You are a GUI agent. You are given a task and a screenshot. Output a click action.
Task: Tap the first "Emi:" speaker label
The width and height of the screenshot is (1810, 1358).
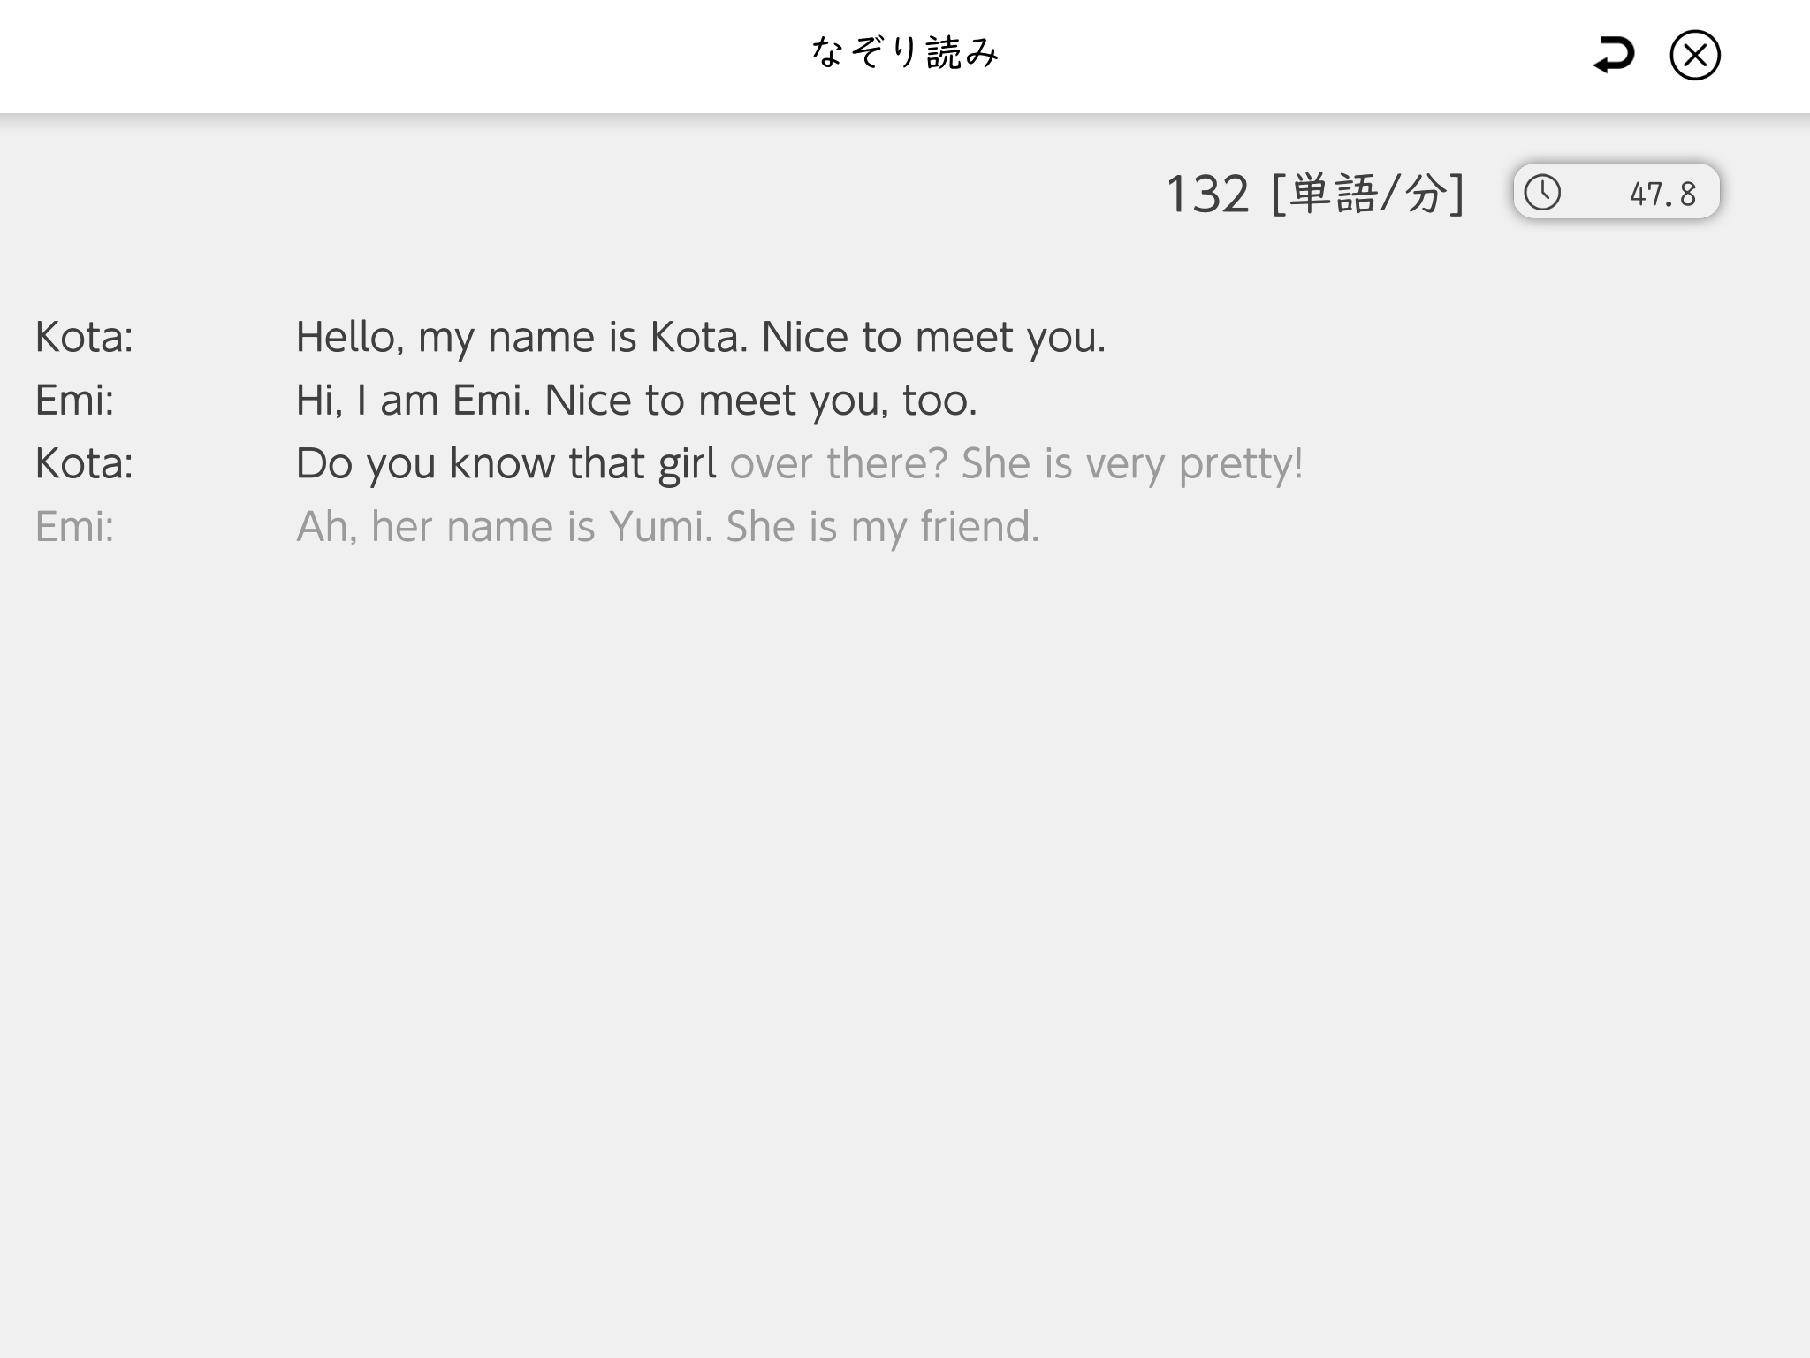coord(75,401)
